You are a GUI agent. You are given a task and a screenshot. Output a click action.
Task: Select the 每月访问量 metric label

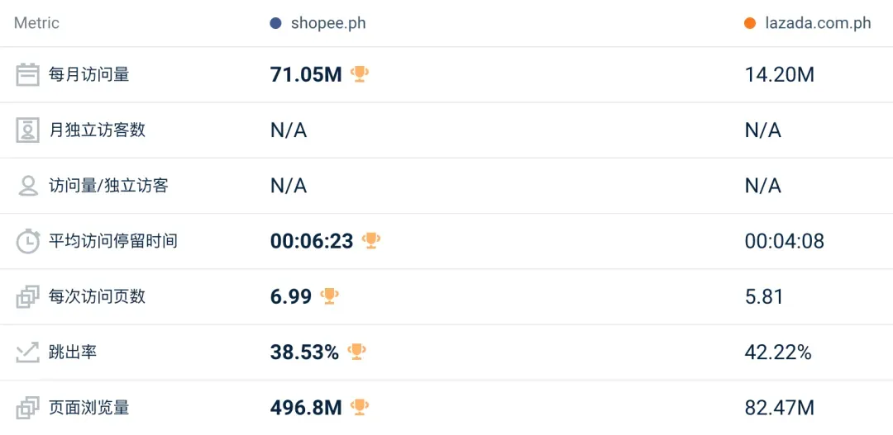click(88, 74)
